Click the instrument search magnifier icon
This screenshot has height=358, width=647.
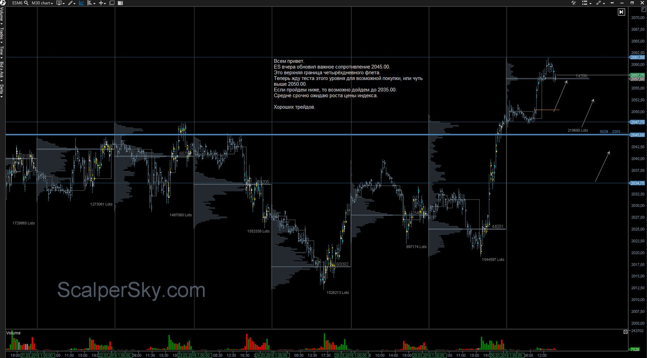[x=26, y=3]
